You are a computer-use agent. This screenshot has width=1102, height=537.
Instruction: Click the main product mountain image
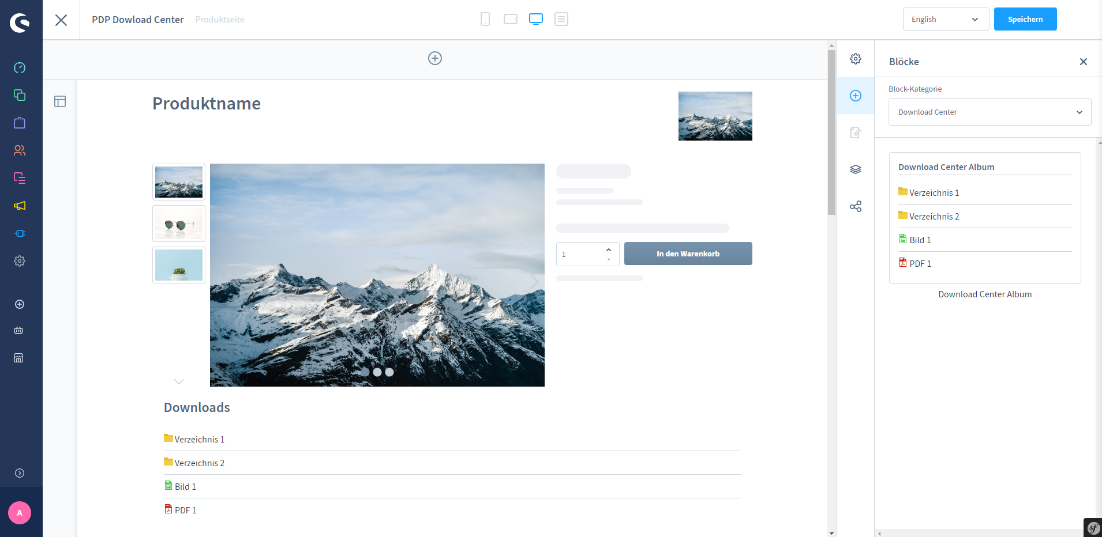coord(377,275)
